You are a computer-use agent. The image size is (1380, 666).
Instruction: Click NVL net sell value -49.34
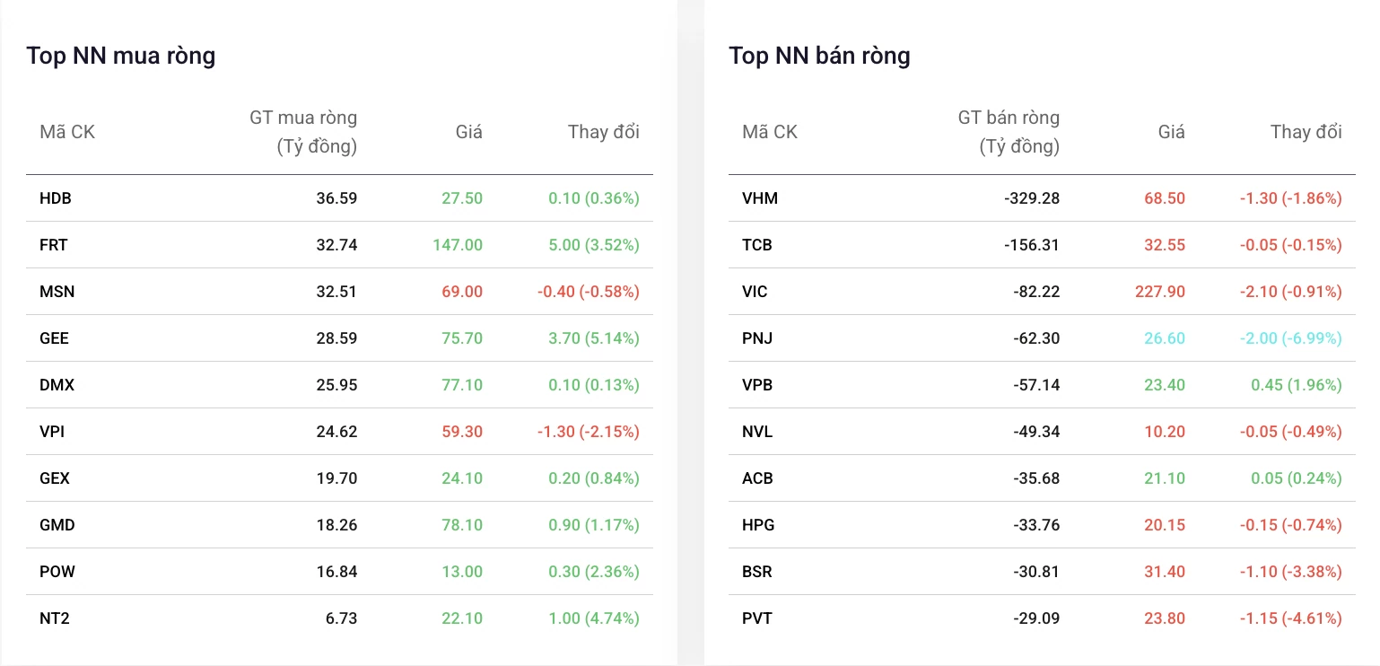point(1036,432)
